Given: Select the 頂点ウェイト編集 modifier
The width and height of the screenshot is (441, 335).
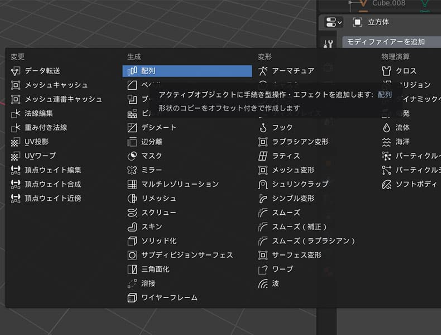Looking at the screenshot, I should point(53,170).
